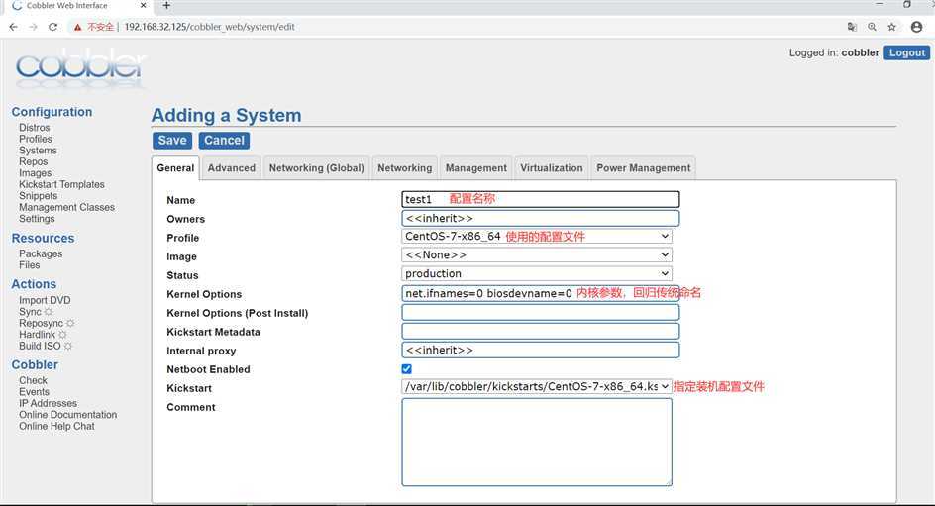Open the Networking tab
935x506 pixels.
pos(404,168)
